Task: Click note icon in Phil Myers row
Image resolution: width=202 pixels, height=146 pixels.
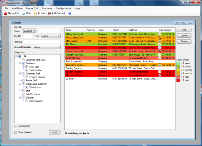Action: pyautogui.click(x=160, y=44)
